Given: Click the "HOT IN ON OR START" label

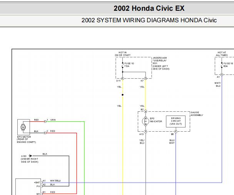Looking at the screenshot, I should (123, 54).
